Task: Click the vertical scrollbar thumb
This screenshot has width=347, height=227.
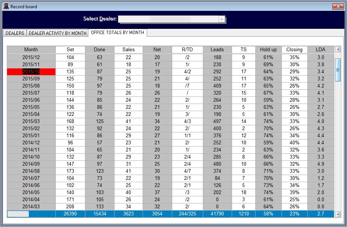Action: coord(338,70)
